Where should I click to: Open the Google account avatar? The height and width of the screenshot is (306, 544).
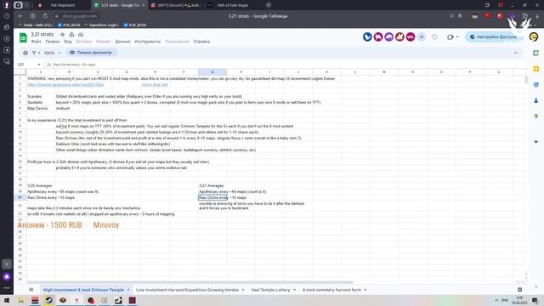tap(534, 37)
